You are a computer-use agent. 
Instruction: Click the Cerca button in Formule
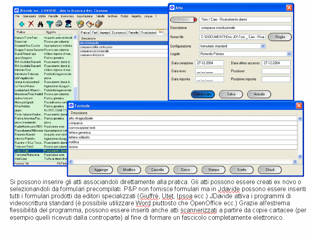(x=185, y=170)
